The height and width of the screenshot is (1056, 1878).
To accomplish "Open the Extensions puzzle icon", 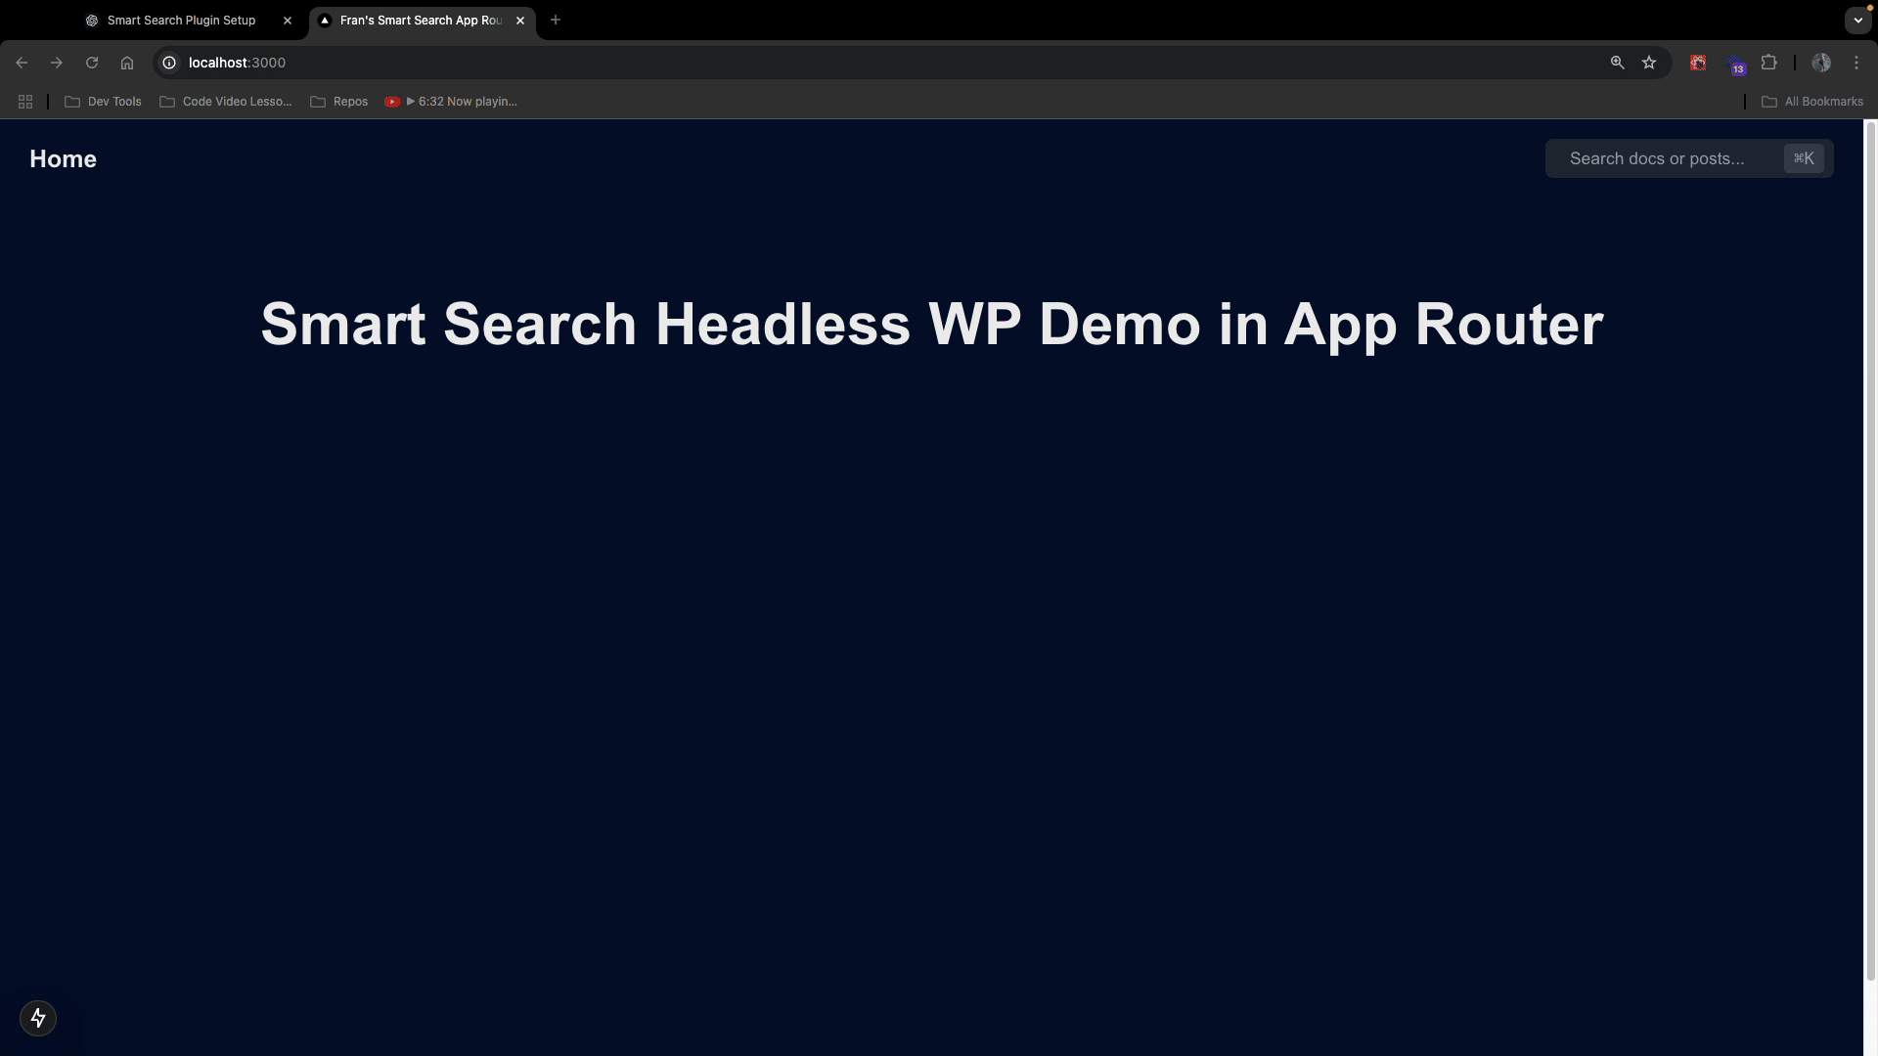I will click(x=1768, y=63).
